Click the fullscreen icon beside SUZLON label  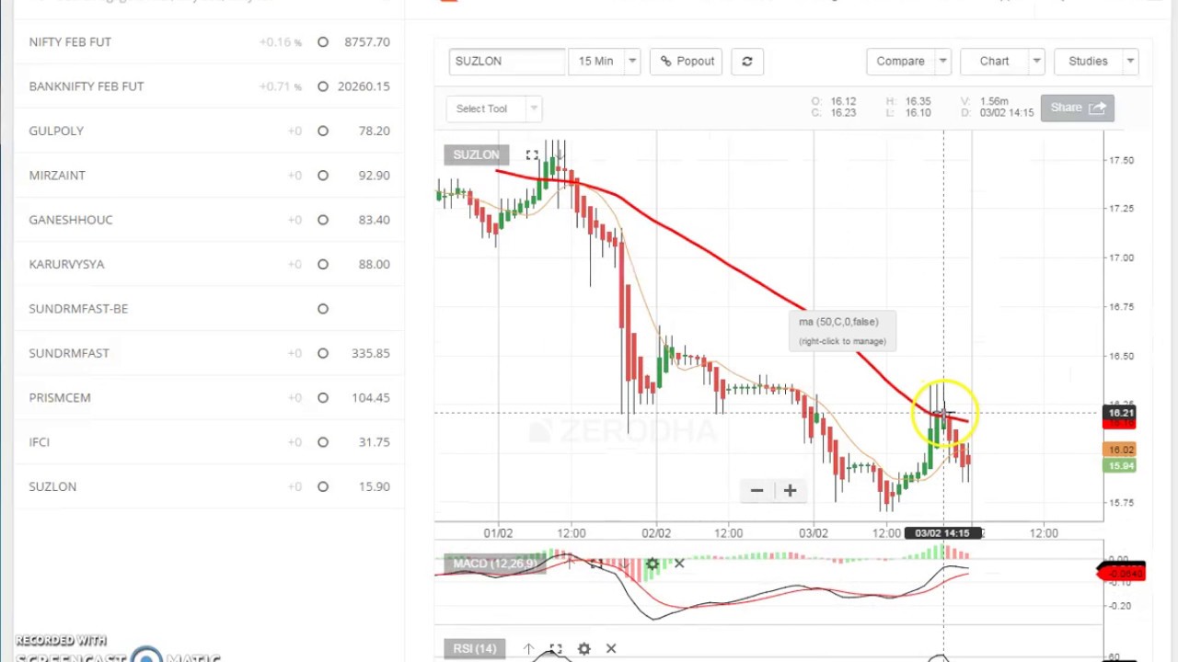coord(532,155)
